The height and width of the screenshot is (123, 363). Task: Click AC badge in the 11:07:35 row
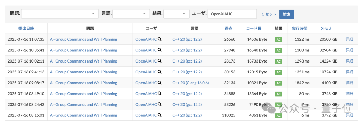pos(279,40)
